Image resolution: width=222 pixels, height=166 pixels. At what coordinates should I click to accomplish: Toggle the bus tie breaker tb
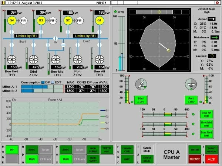(x=55, y=38)
